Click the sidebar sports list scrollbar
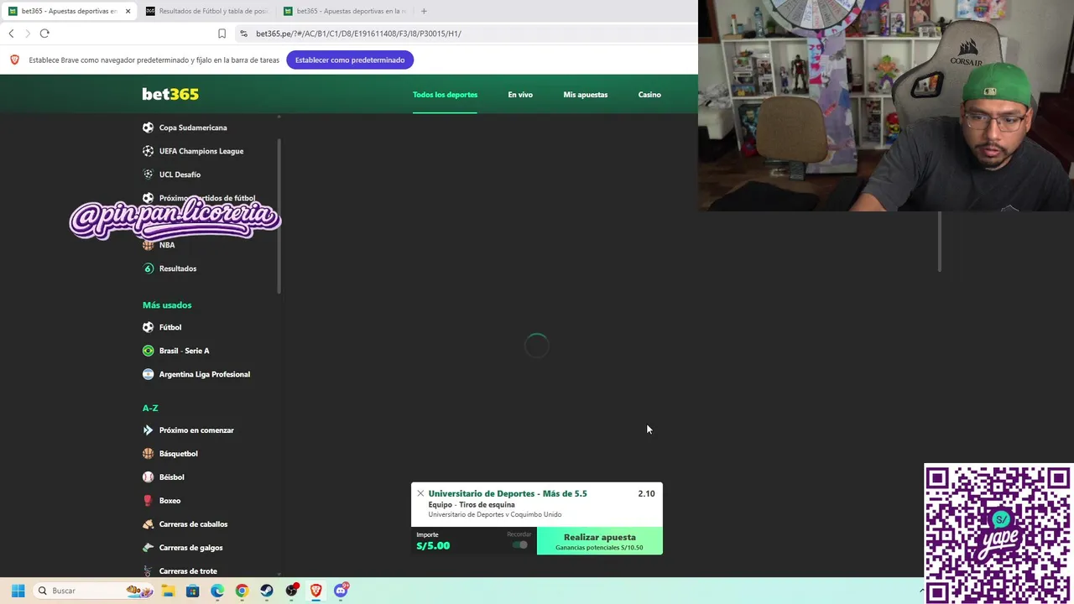This screenshot has height=604, width=1074. tap(279, 216)
